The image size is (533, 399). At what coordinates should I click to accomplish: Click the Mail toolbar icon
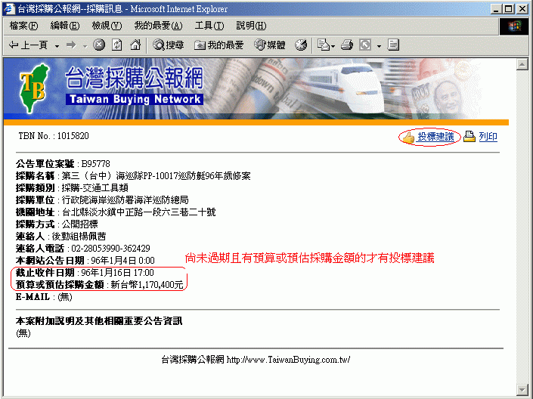[x=324, y=45]
